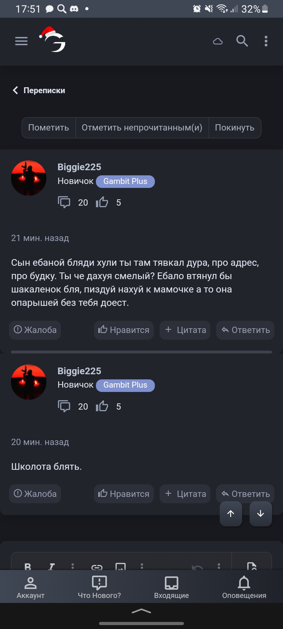Open Оповещения notifications tab
This screenshot has width=283, height=629.
point(244,587)
